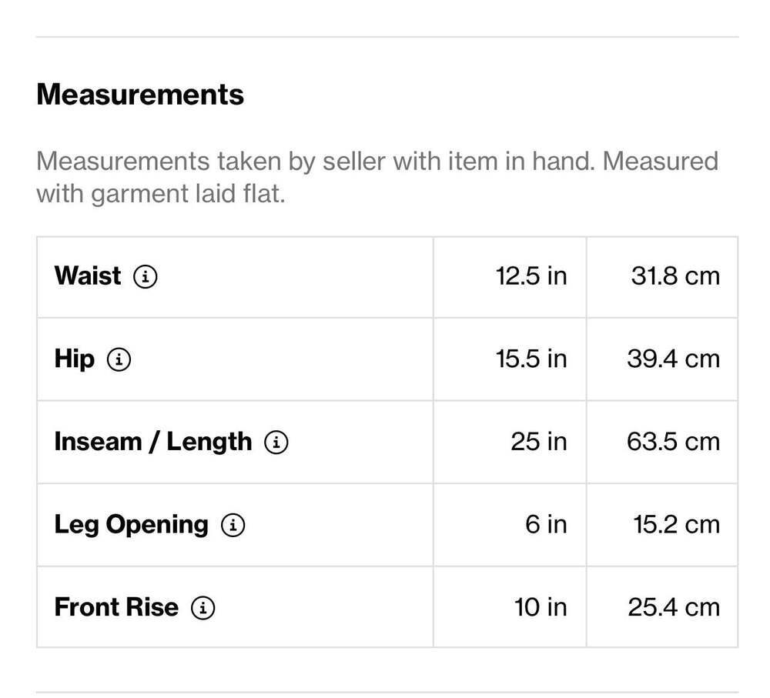Viewport: 770px width, 698px height.
Task: Click the 12.5 in waist value
Action: [x=531, y=276]
